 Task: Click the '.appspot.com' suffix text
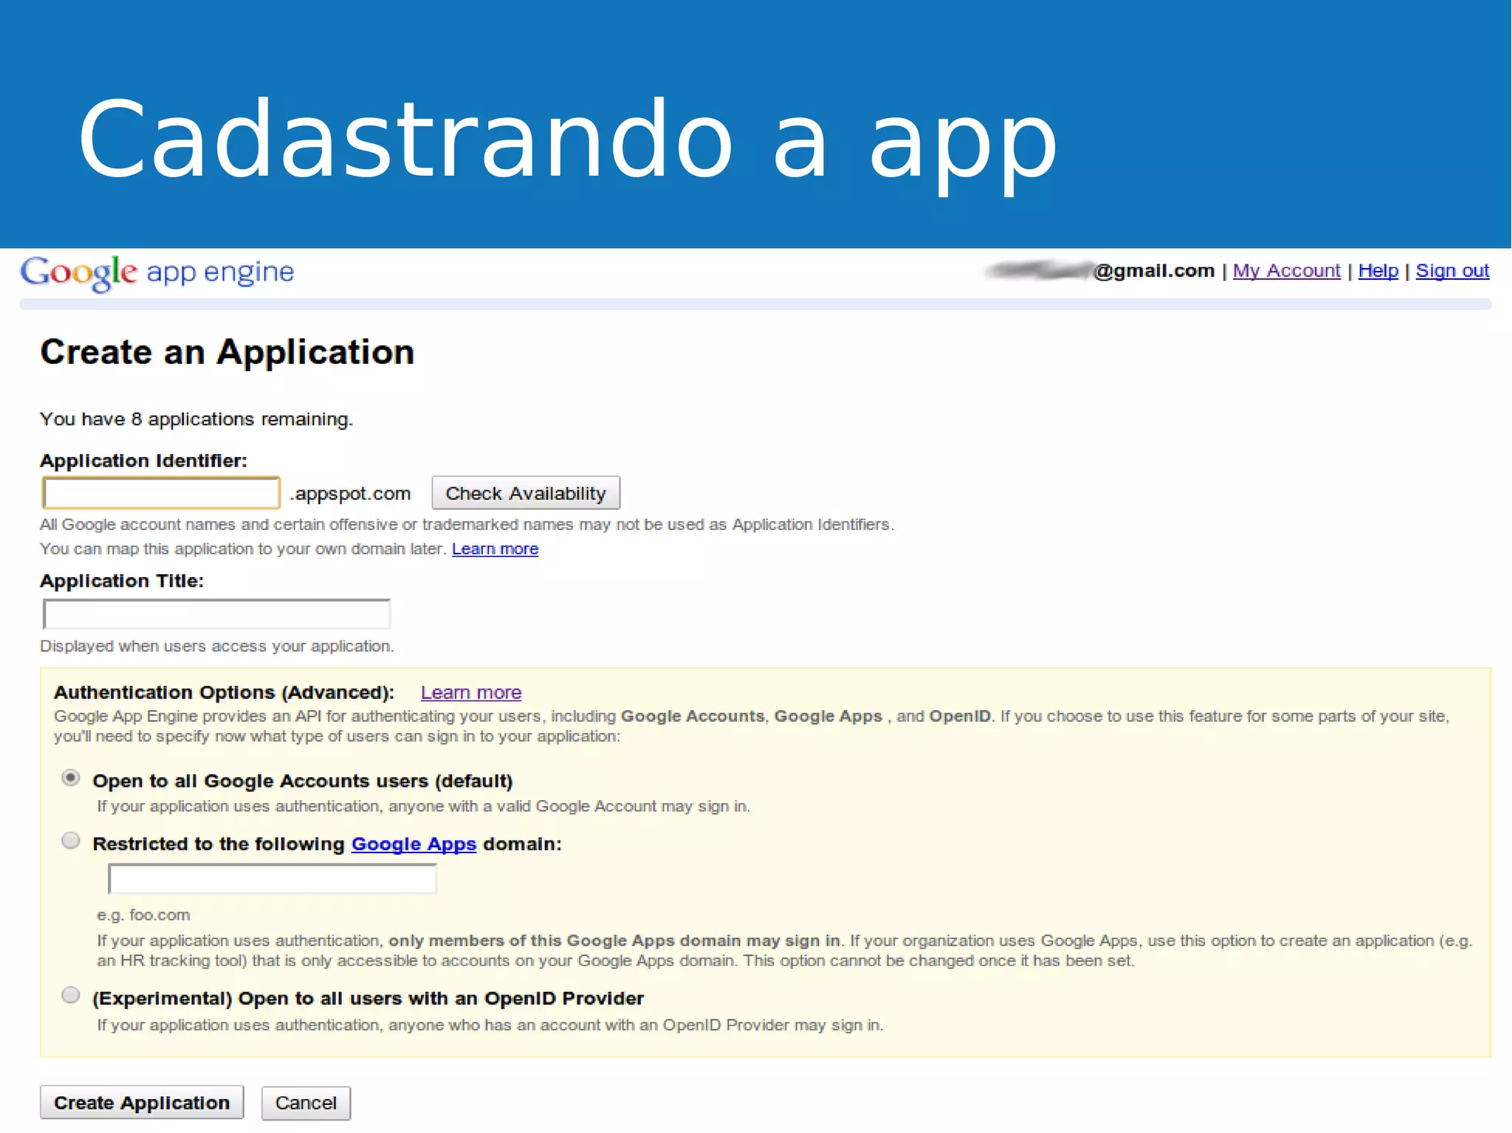click(350, 494)
